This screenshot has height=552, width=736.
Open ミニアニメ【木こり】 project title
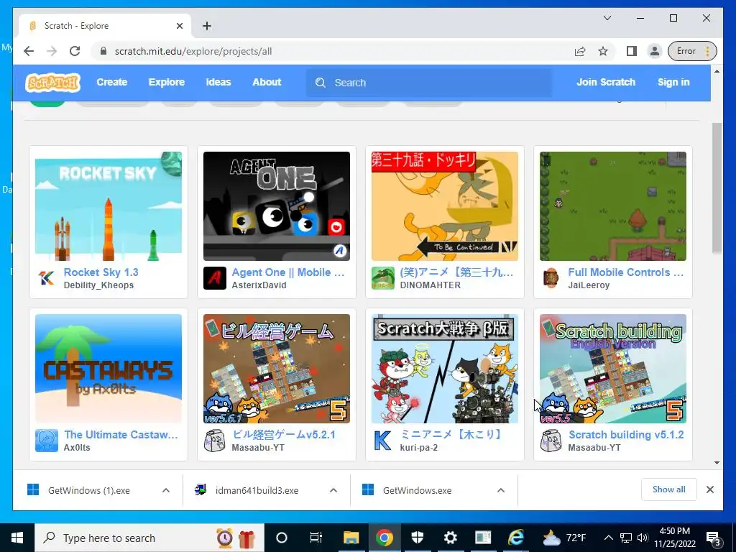click(451, 435)
